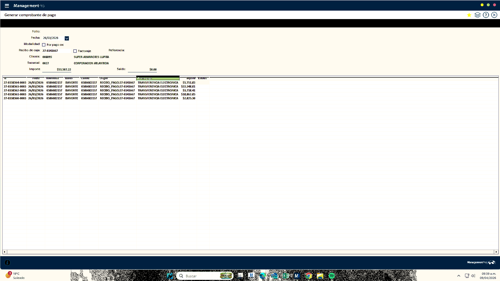The image size is (500, 281).
Task: Open Google Chrome in the taskbar
Action: (308, 276)
